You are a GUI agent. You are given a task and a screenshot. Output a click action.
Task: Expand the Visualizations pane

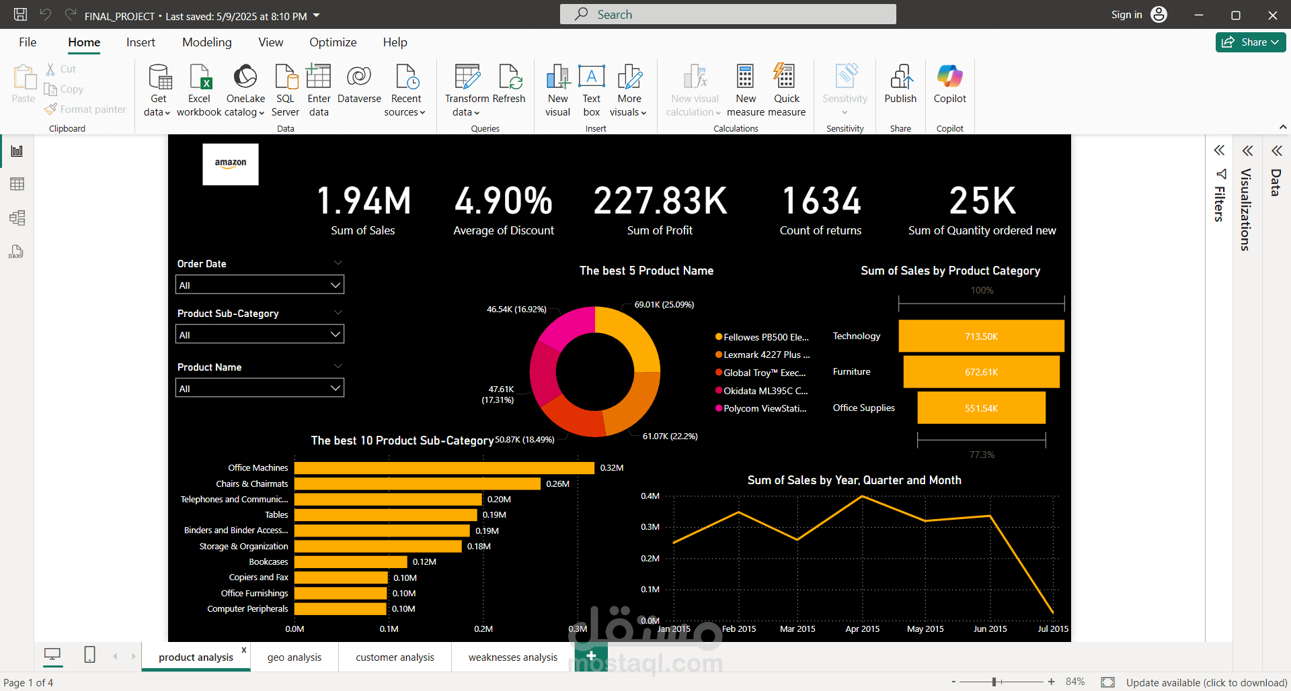pyautogui.click(x=1247, y=150)
